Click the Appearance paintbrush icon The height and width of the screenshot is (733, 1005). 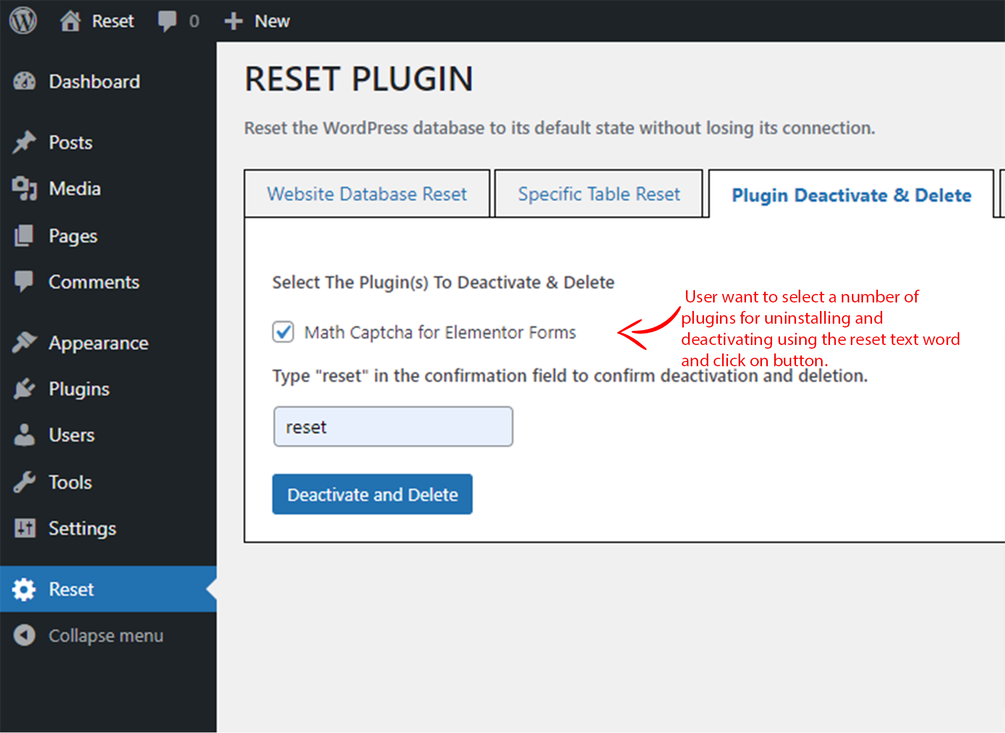(x=24, y=343)
